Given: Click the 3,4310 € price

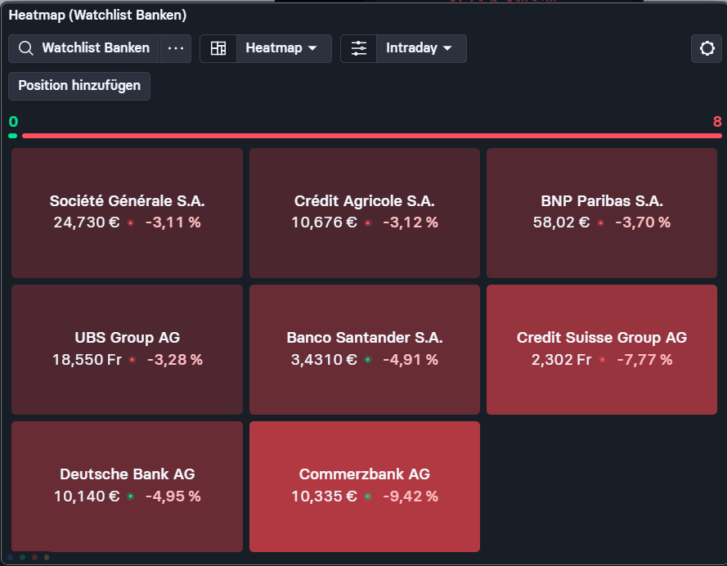Looking at the screenshot, I should click(324, 360).
